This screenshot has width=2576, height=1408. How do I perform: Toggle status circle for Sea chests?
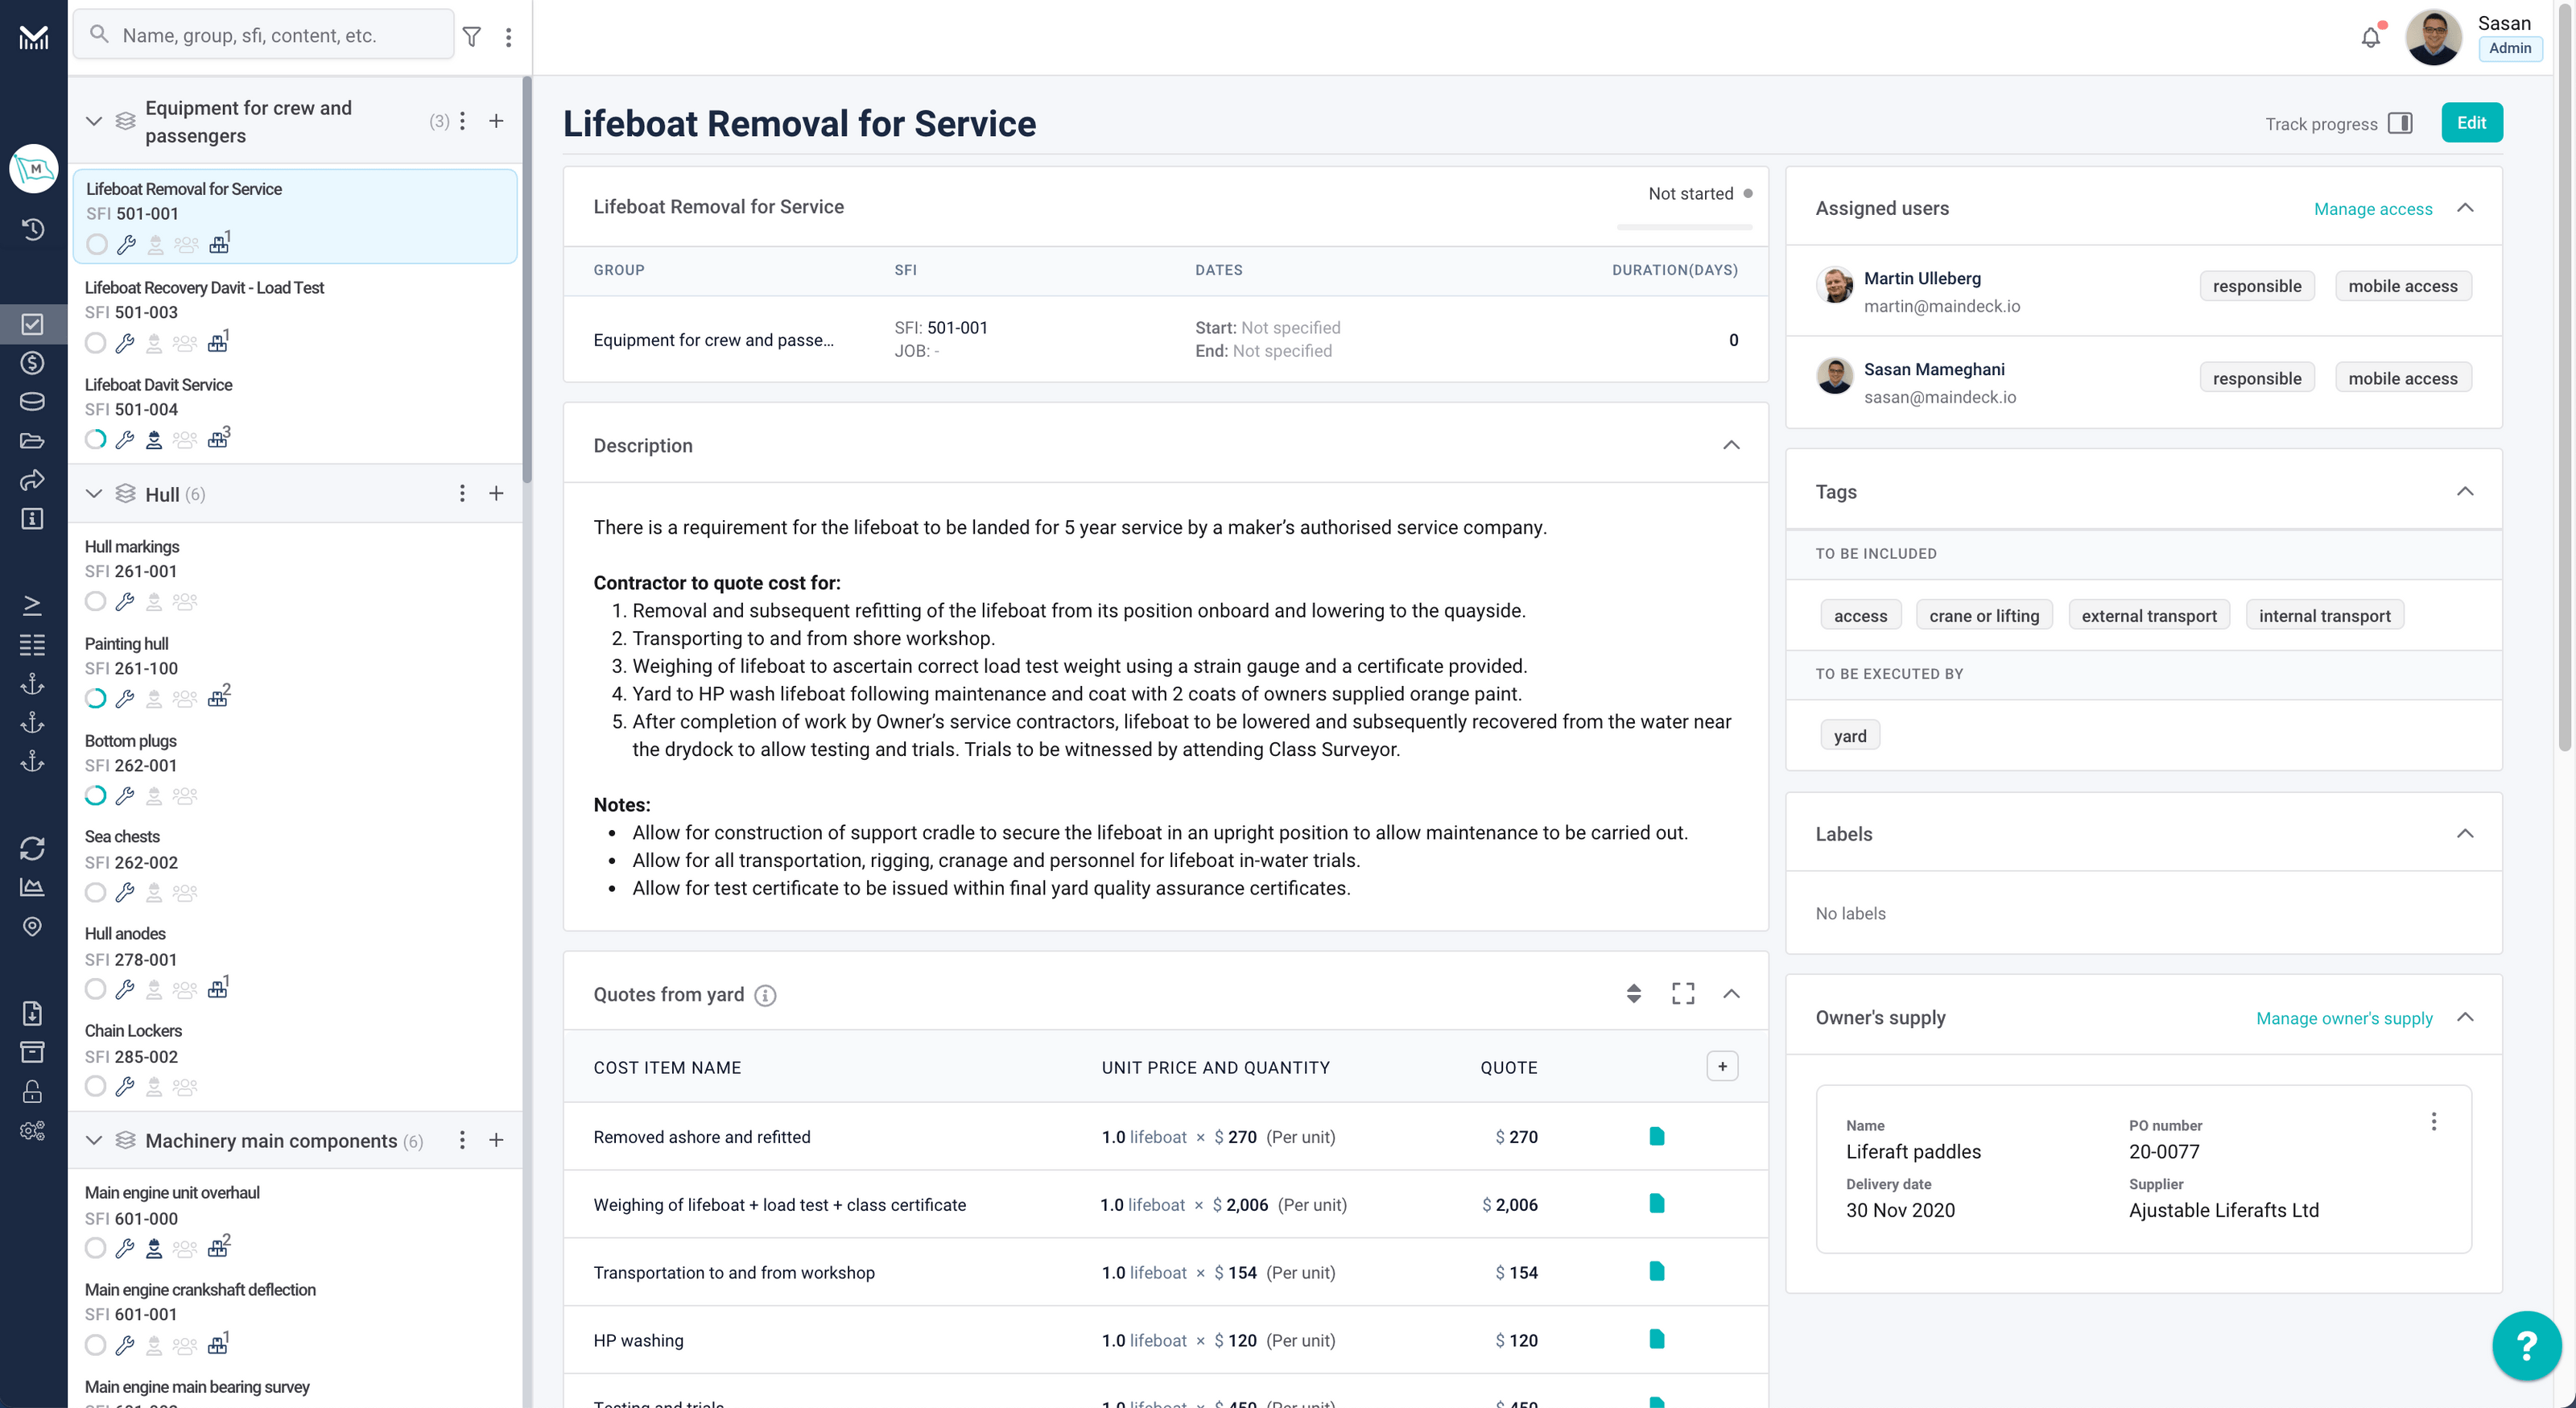[x=95, y=892]
